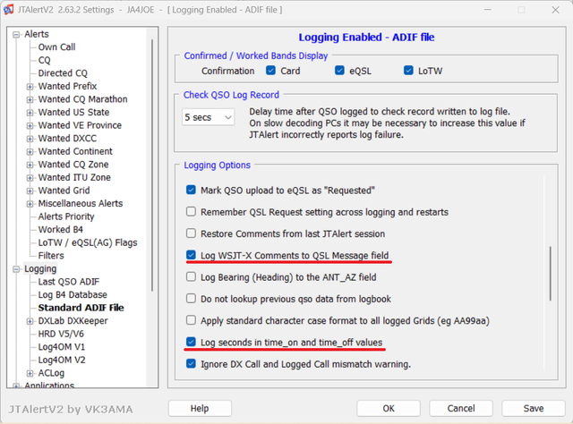573x424 pixels.
Task: Select Directed CQ in the tree
Action: pos(63,73)
